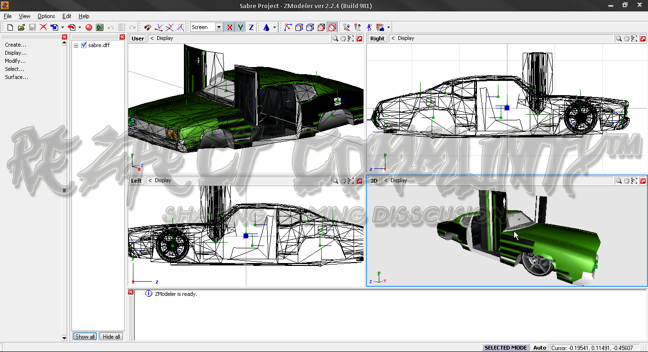Maximize the 3D viewport with the red arrow icon
The height and width of the screenshot is (352, 648).
tap(643, 180)
